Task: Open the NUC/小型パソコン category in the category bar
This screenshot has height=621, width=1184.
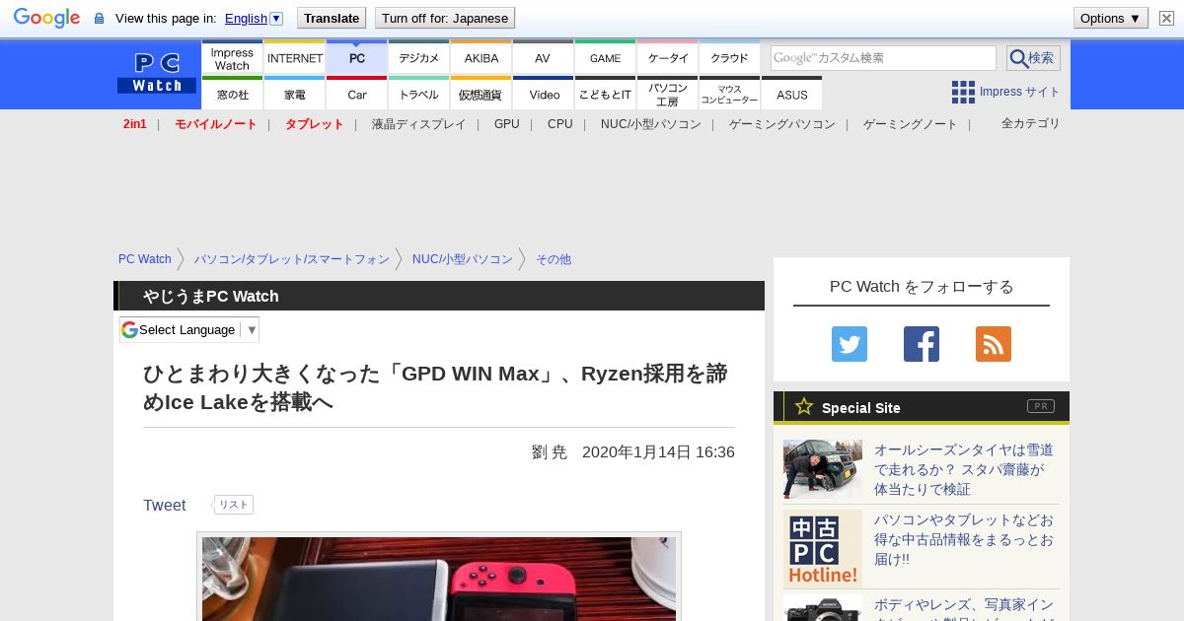Action: coord(651,124)
